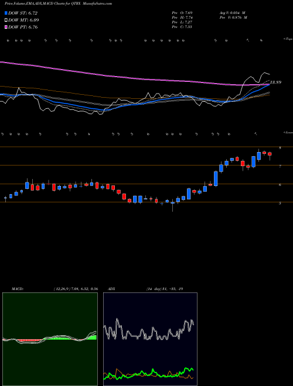The height and width of the screenshot is (386, 293).
Task: Click the ADX '(14 day) 31, +35, -19' values
Action: tap(164, 289)
